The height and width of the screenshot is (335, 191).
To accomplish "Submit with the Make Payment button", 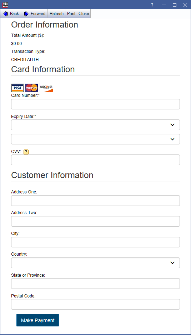I will pos(37,320).
